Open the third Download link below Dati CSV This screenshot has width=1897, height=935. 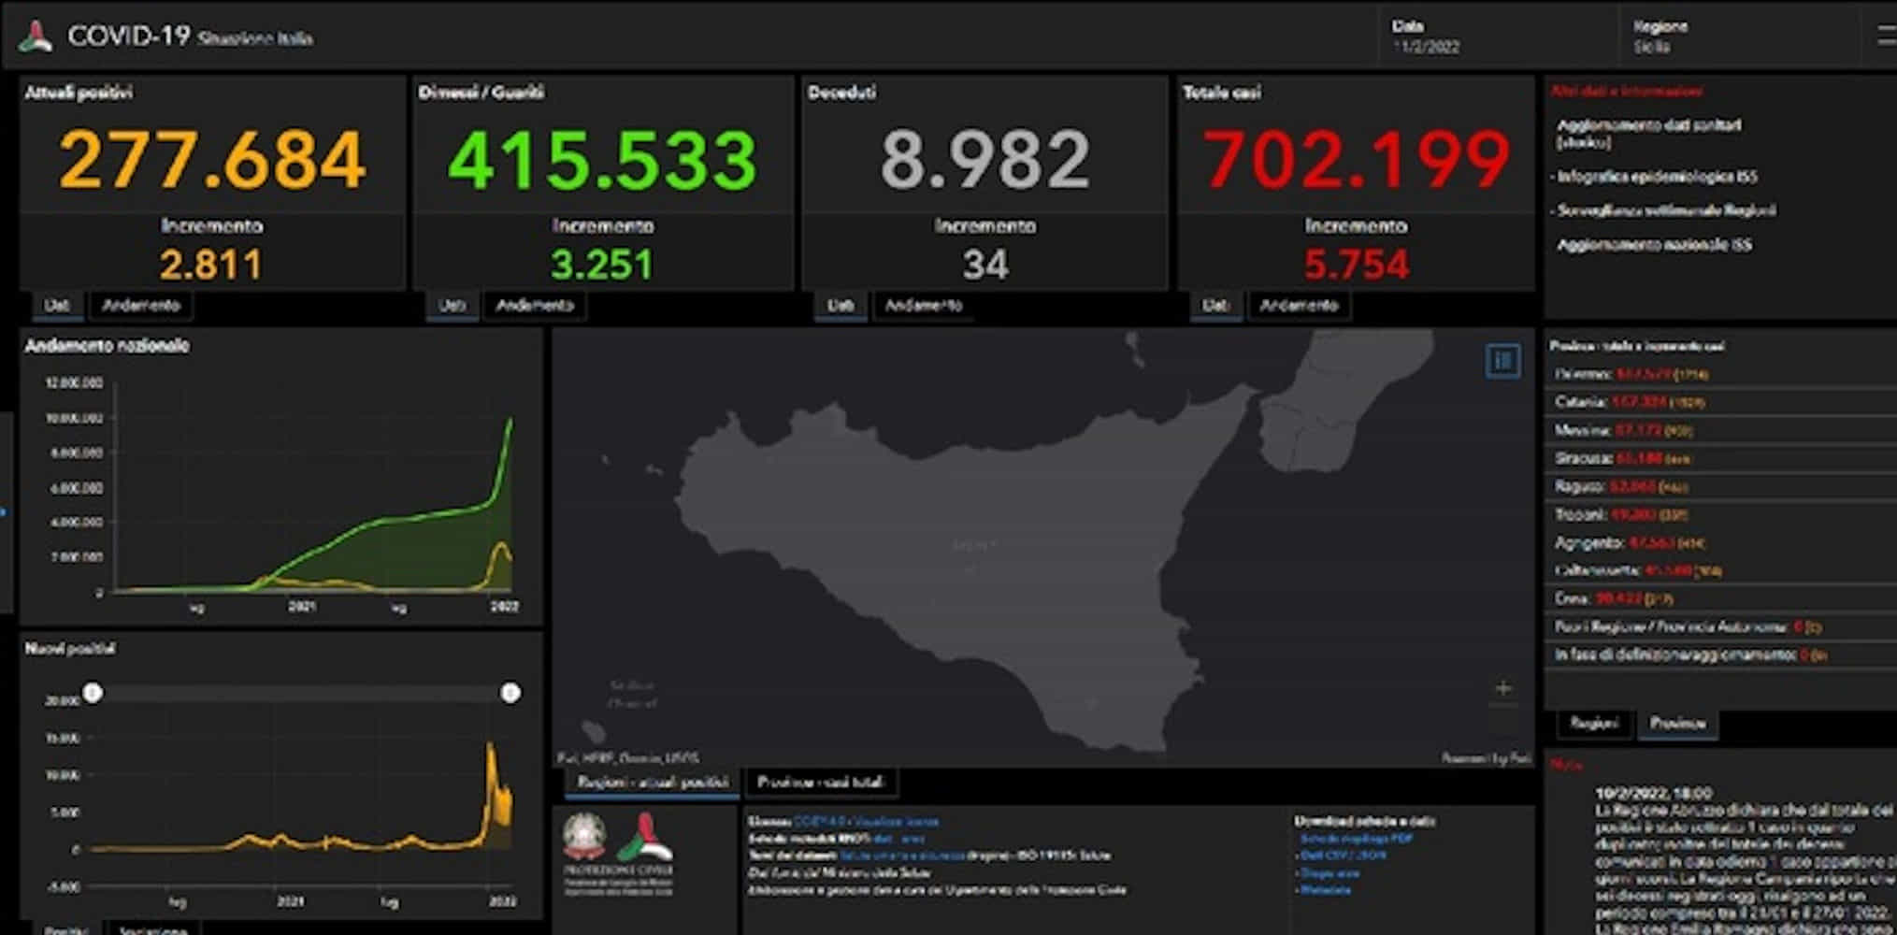click(x=1329, y=873)
